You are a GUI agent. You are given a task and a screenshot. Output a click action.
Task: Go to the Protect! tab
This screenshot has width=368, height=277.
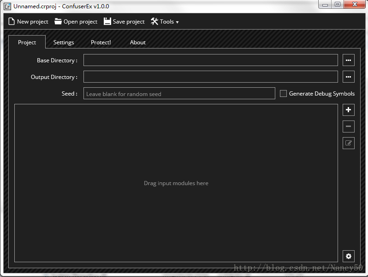pyautogui.click(x=101, y=42)
